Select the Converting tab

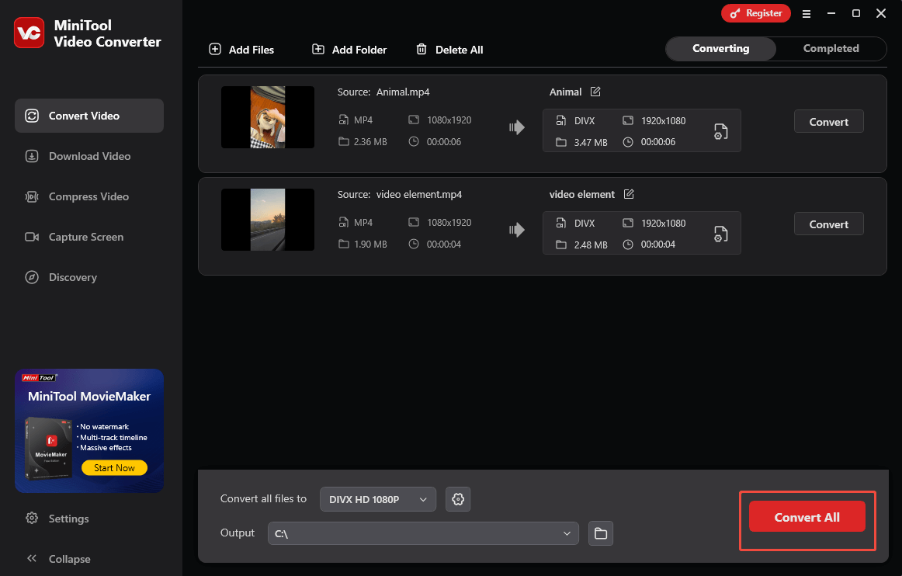point(720,48)
